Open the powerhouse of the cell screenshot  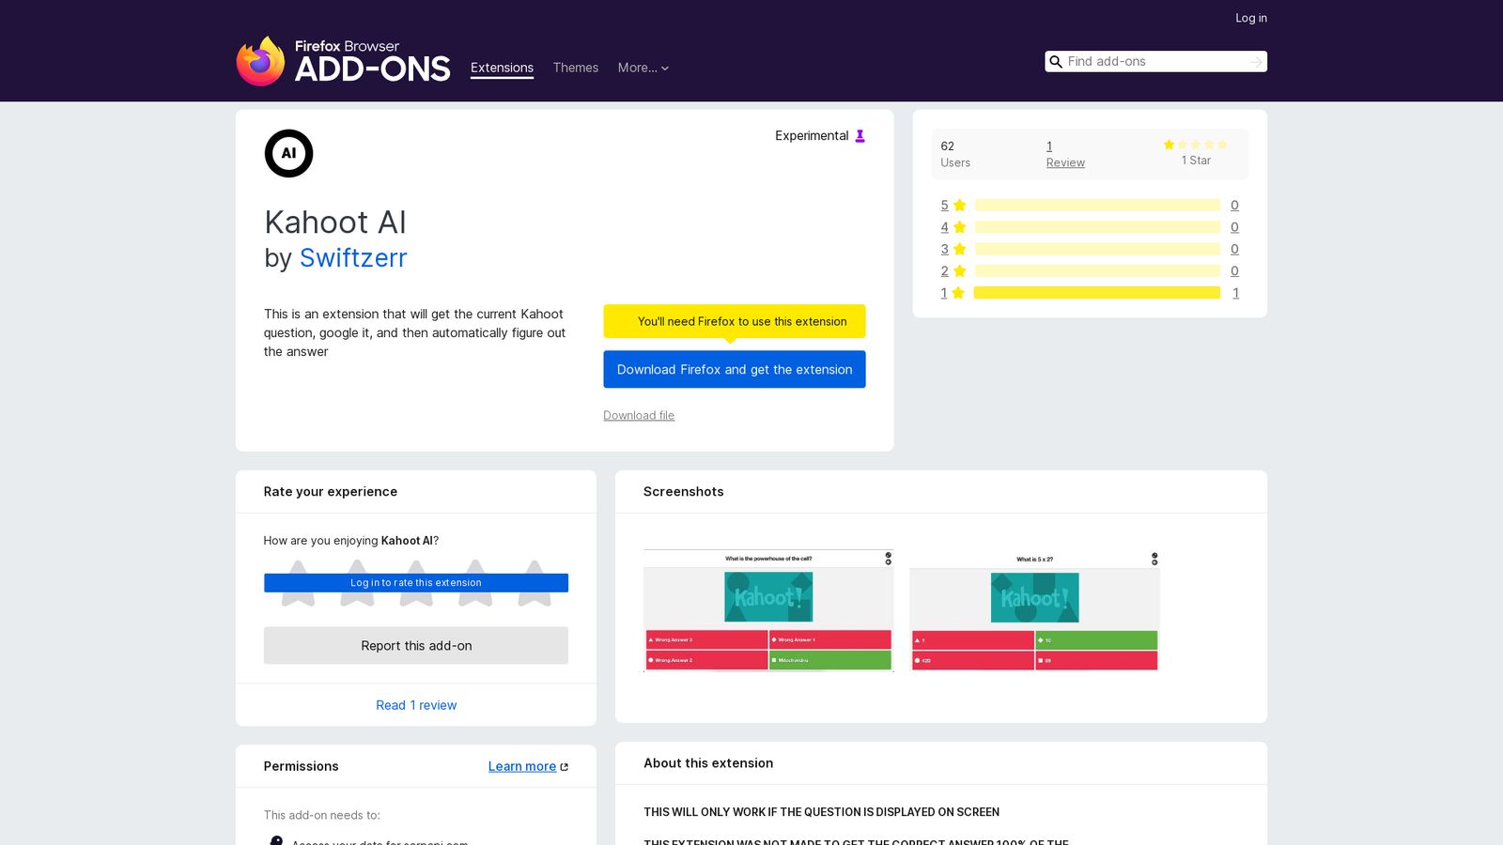point(768,611)
